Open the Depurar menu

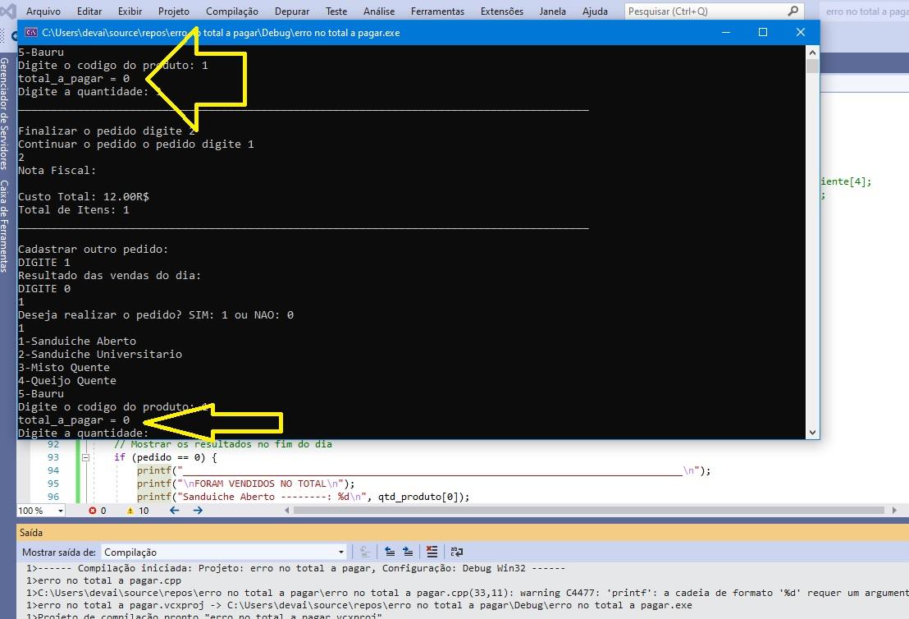pos(292,11)
